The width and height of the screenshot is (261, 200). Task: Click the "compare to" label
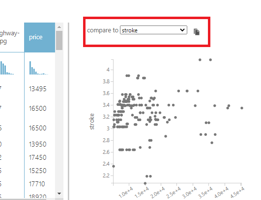click(103, 30)
